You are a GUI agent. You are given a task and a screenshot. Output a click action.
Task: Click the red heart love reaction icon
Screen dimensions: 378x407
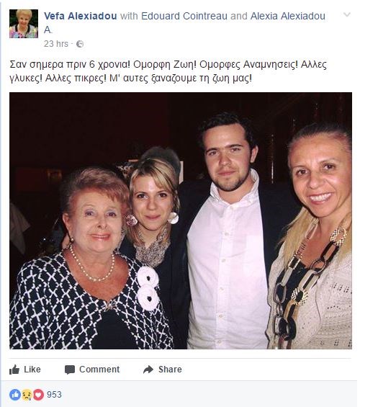click(x=38, y=395)
